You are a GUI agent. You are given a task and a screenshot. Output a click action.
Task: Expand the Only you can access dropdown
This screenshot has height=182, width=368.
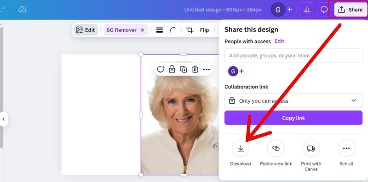pyautogui.click(x=293, y=101)
